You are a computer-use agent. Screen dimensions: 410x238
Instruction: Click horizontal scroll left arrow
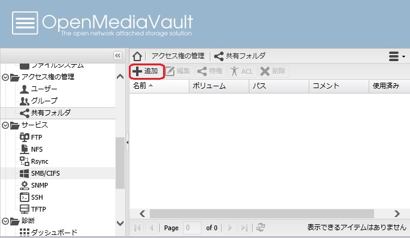click(x=142, y=213)
